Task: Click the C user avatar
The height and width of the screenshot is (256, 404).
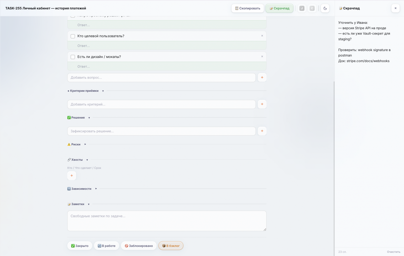Action: coord(312,8)
